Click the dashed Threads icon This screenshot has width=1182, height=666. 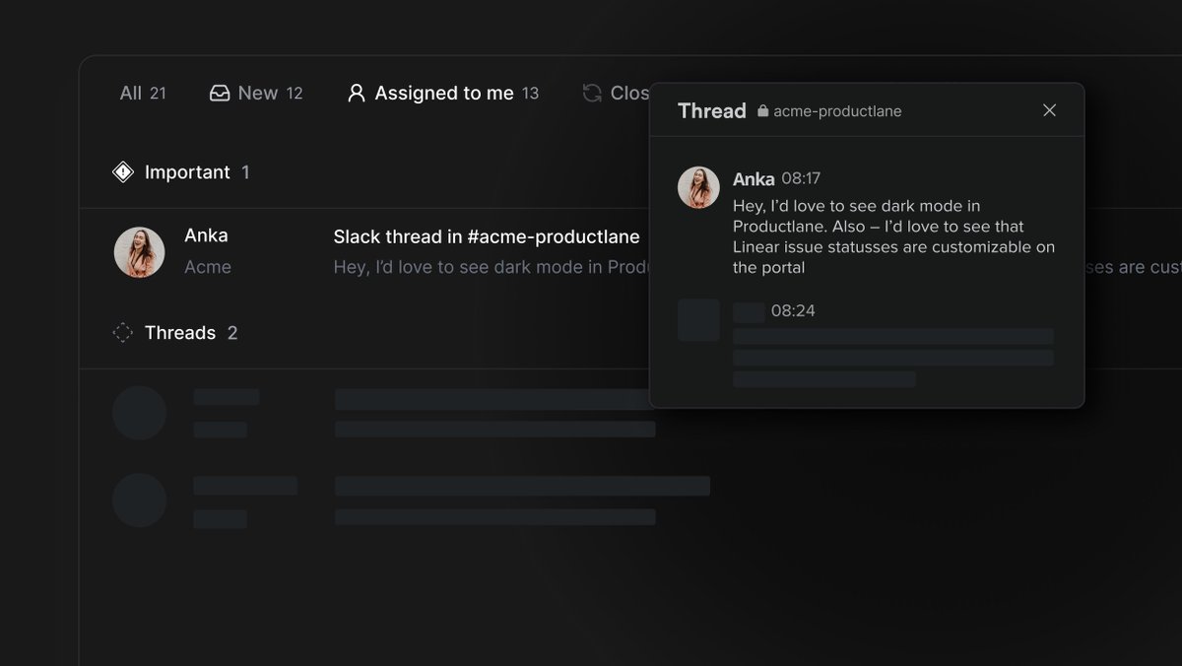point(123,333)
